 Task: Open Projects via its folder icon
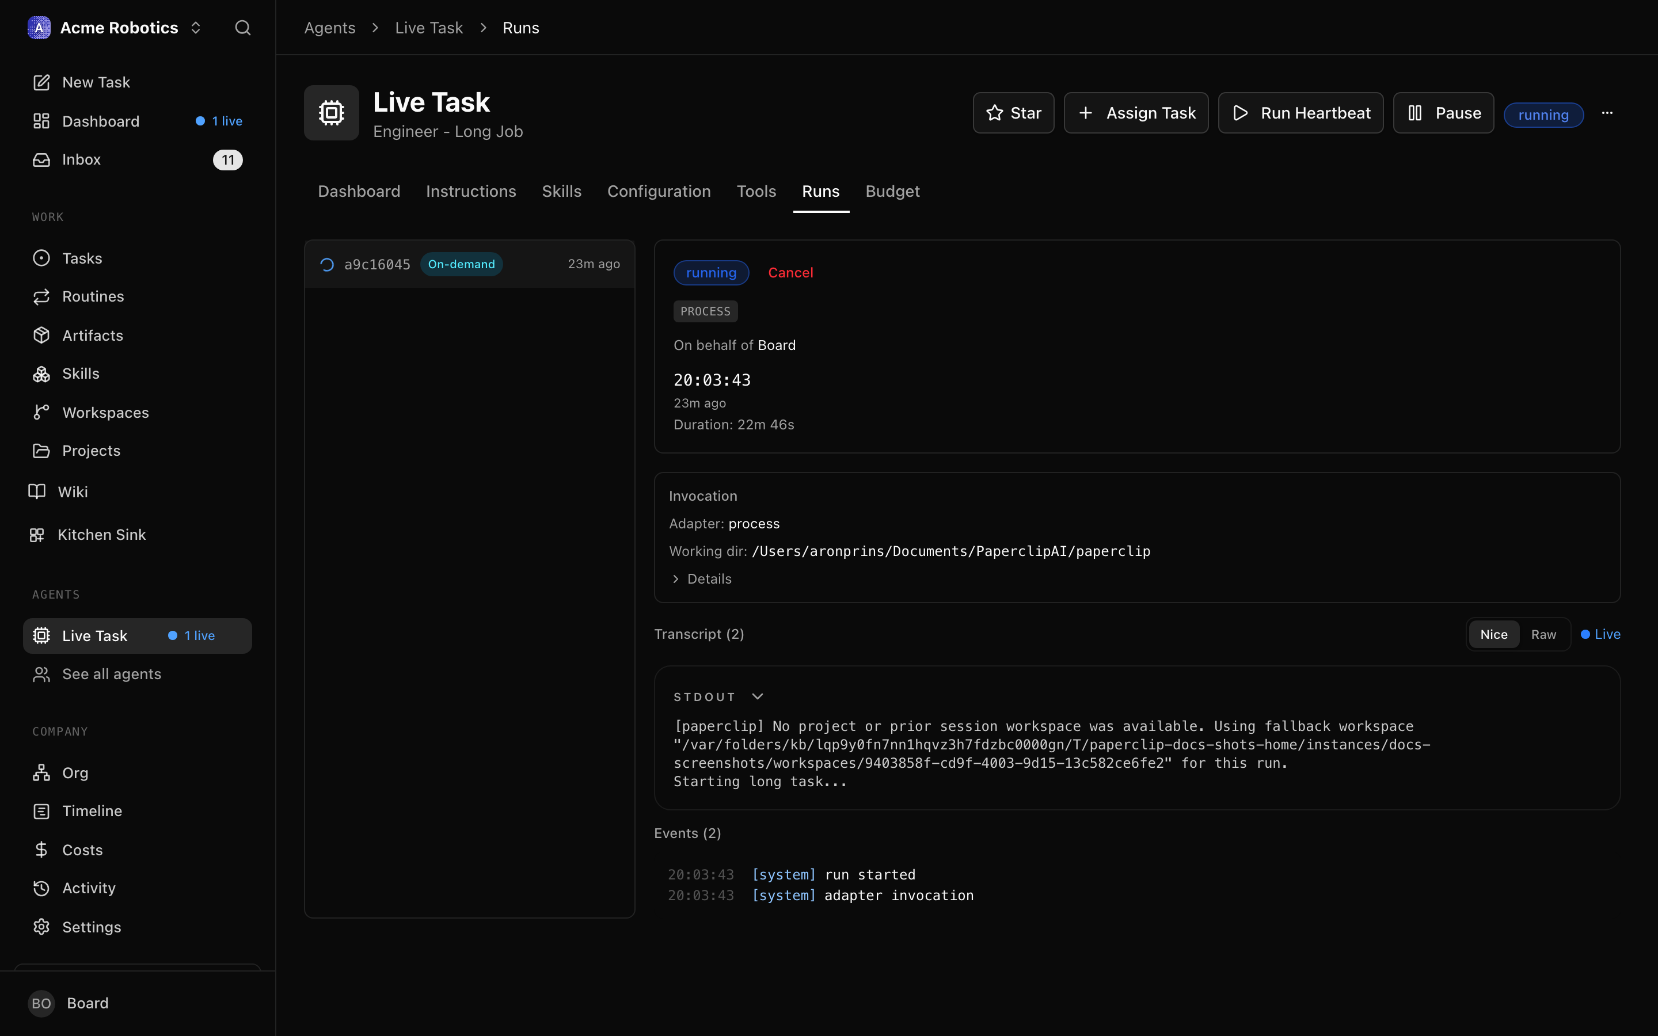click(41, 450)
